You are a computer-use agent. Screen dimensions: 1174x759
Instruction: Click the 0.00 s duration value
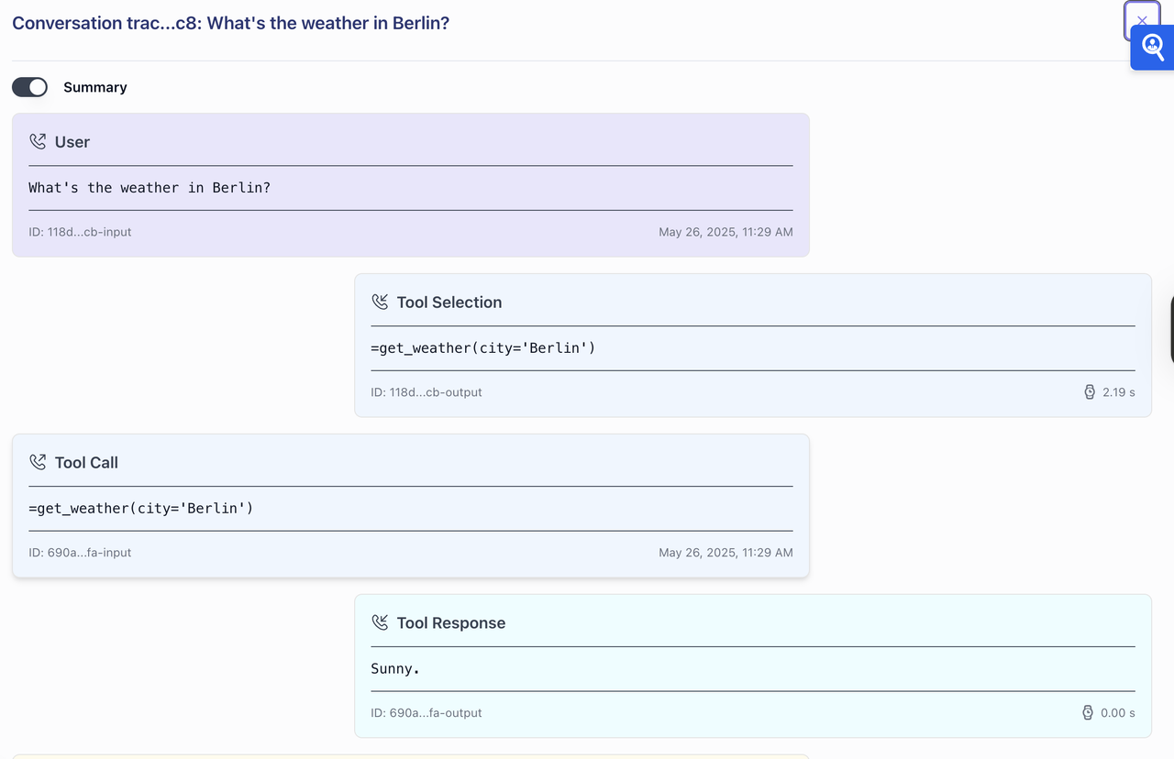click(x=1118, y=713)
